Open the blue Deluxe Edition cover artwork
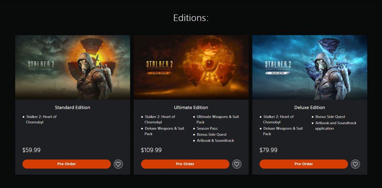 [310, 67]
